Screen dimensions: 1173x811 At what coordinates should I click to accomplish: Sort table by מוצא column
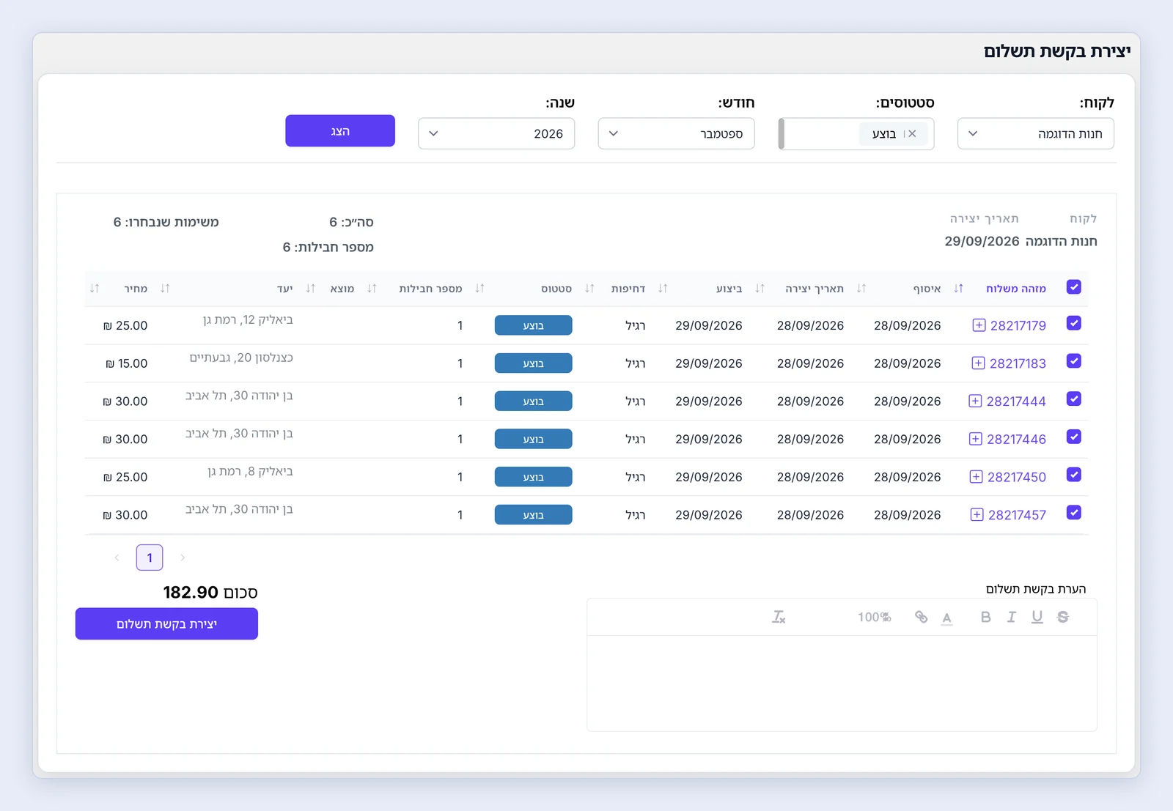pos(310,289)
